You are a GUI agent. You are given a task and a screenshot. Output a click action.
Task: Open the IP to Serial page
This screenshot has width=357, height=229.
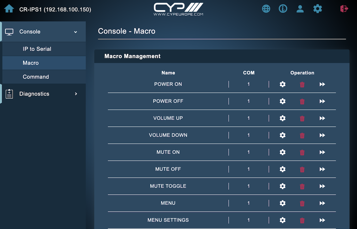coord(37,49)
